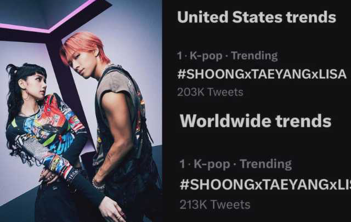Image resolution: width=351 pixels, height=222 pixels.
Task: Click rank number 1 in Worldwide trend
Action: click(183, 164)
